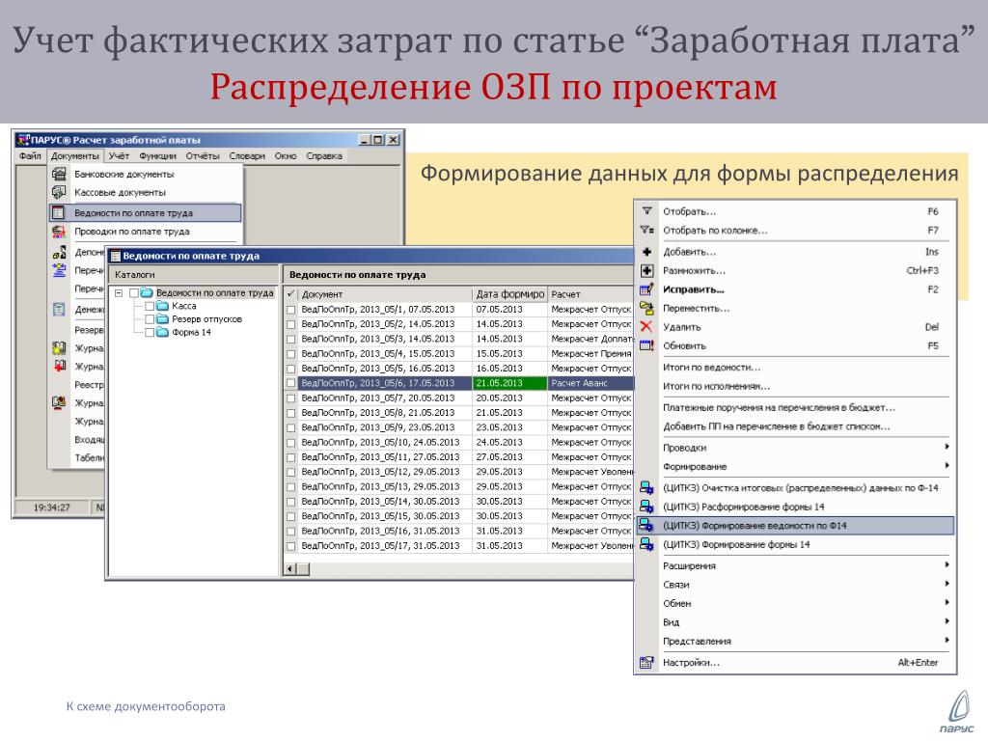
Task: Click the red X icon beside Удалить
Action: coord(646,326)
